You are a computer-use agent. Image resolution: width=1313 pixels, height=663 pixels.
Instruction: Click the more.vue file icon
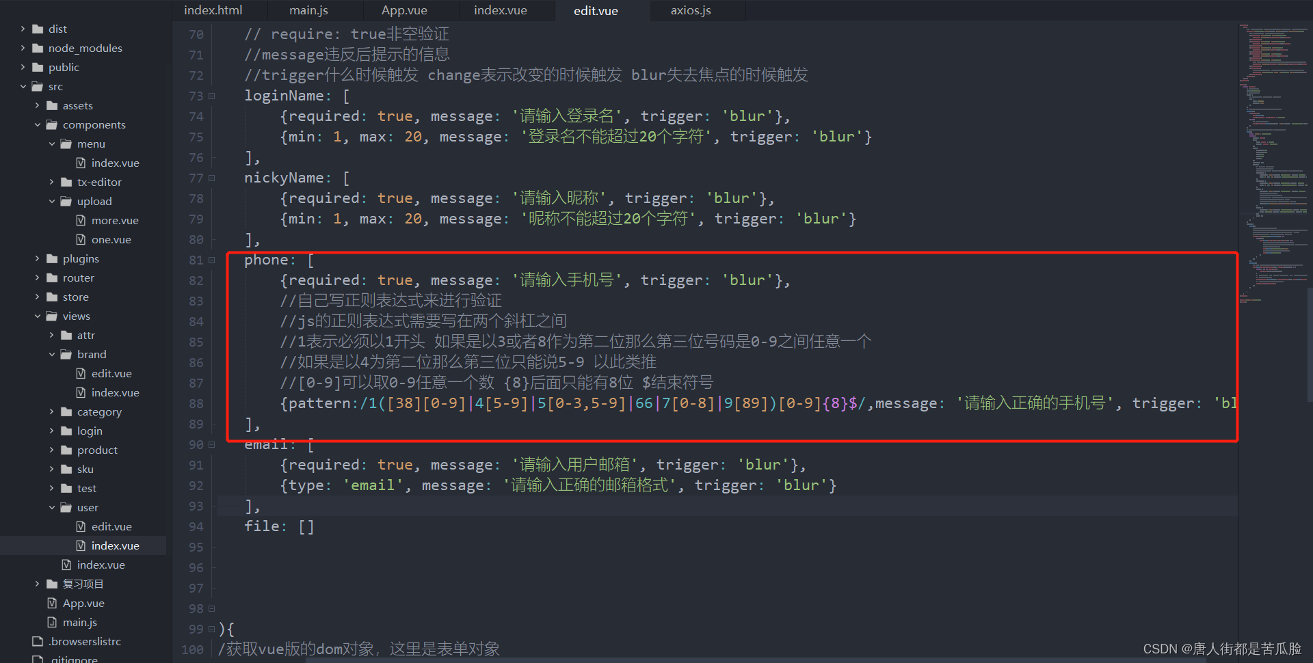tap(81, 220)
